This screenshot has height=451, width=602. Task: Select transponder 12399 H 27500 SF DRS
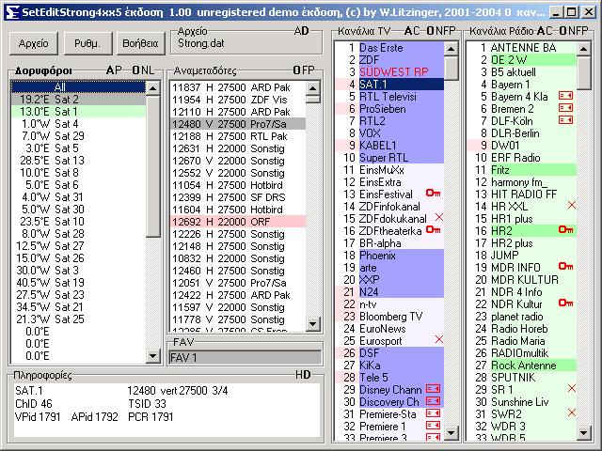238,197
